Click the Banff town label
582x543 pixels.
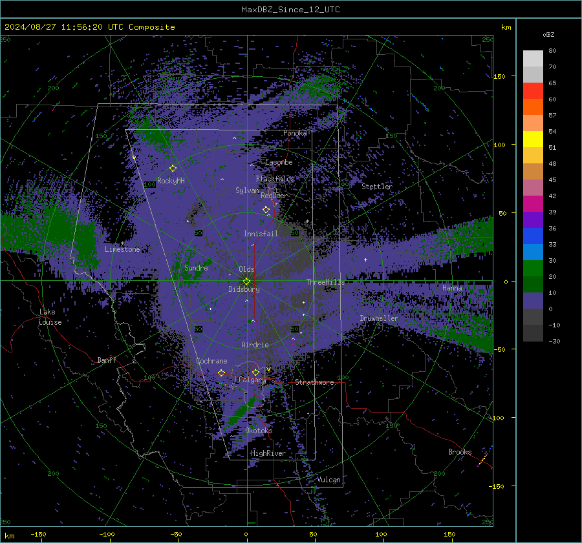107,360
